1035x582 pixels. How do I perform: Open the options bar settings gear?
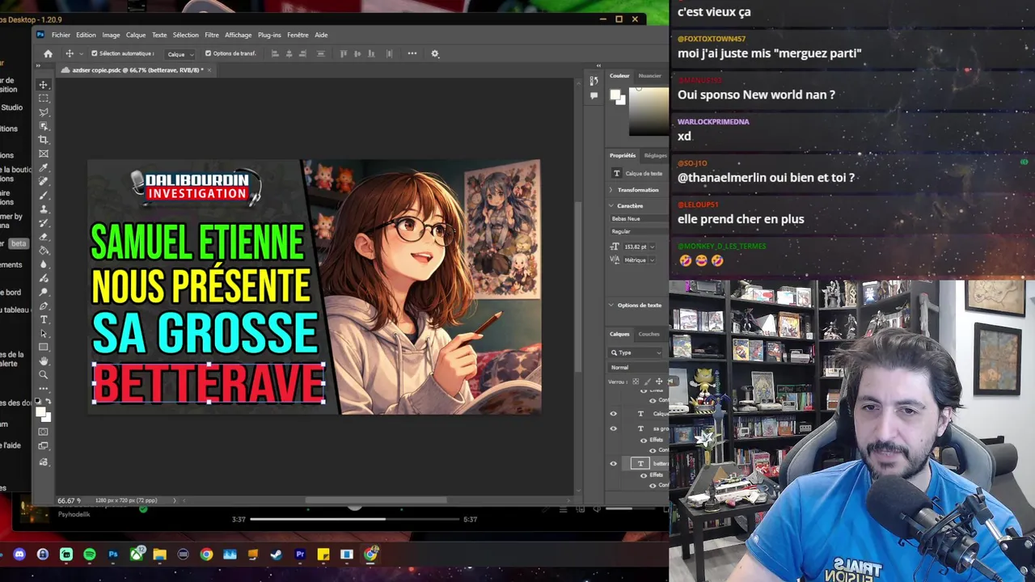(x=435, y=53)
